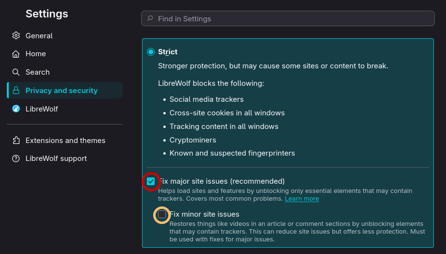
Task: Focus the Find in Settings field
Action: [288, 19]
